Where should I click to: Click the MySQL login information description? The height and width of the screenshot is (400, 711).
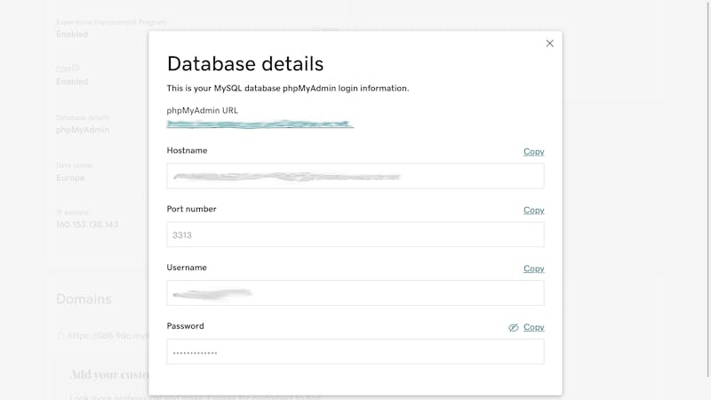click(287, 88)
